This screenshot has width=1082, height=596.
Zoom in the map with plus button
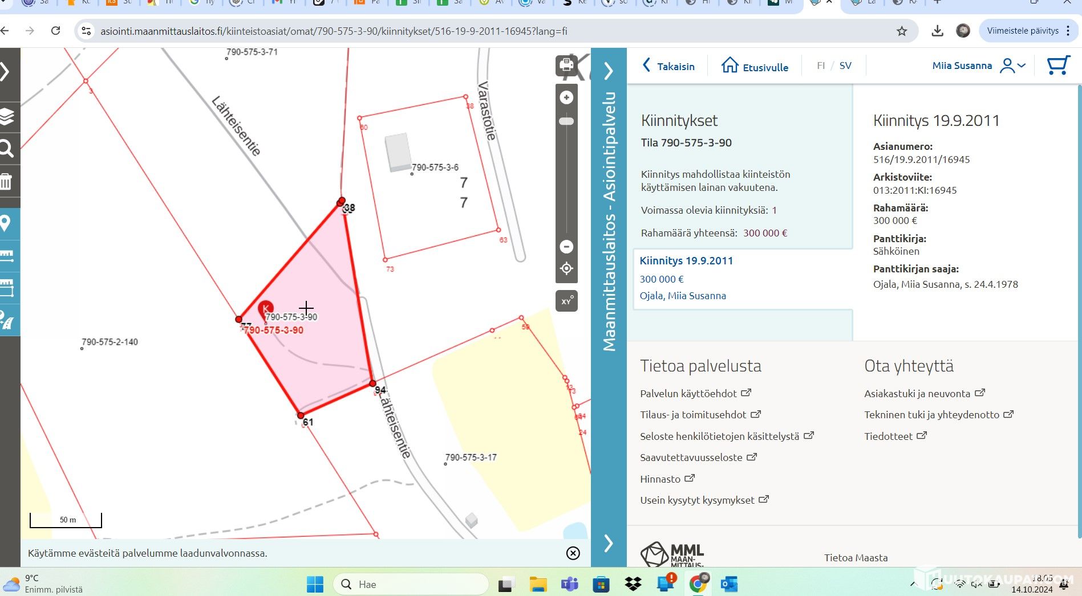566,98
